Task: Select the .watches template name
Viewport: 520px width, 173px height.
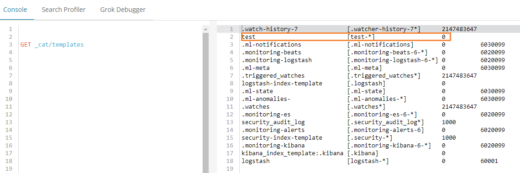Action: click(256, 107)
